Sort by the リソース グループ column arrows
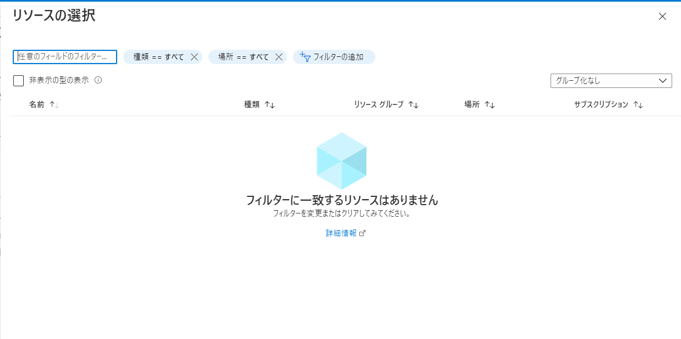The height and width of the screenshot is (339, 681). tap(413, 105)
